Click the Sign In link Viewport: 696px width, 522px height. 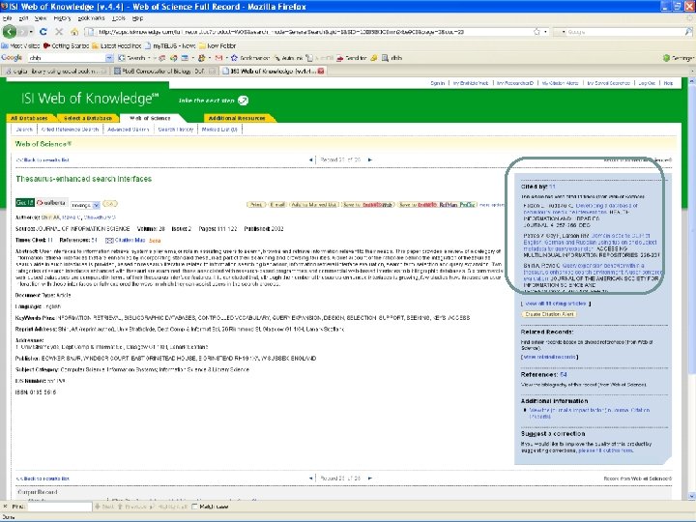(437, 83)
